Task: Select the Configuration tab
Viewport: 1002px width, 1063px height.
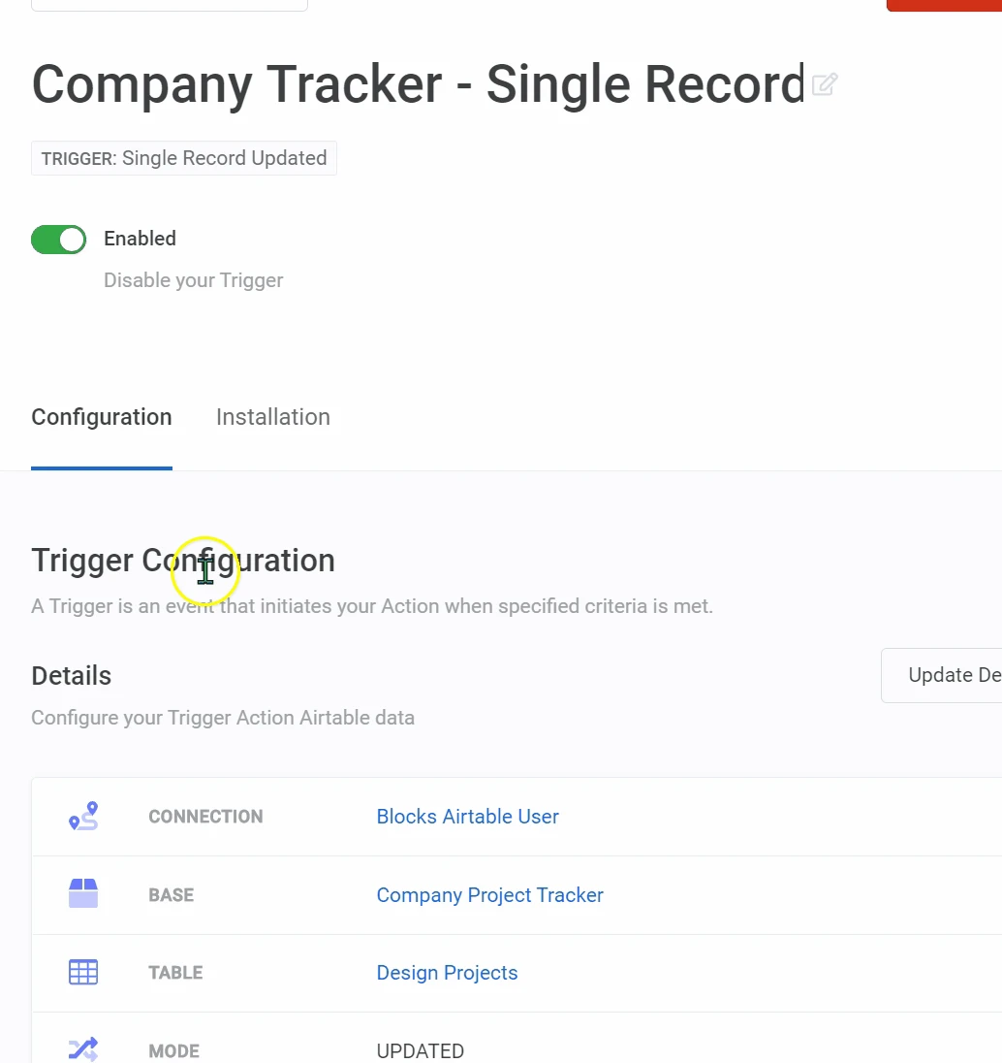Action: [102, 417]
